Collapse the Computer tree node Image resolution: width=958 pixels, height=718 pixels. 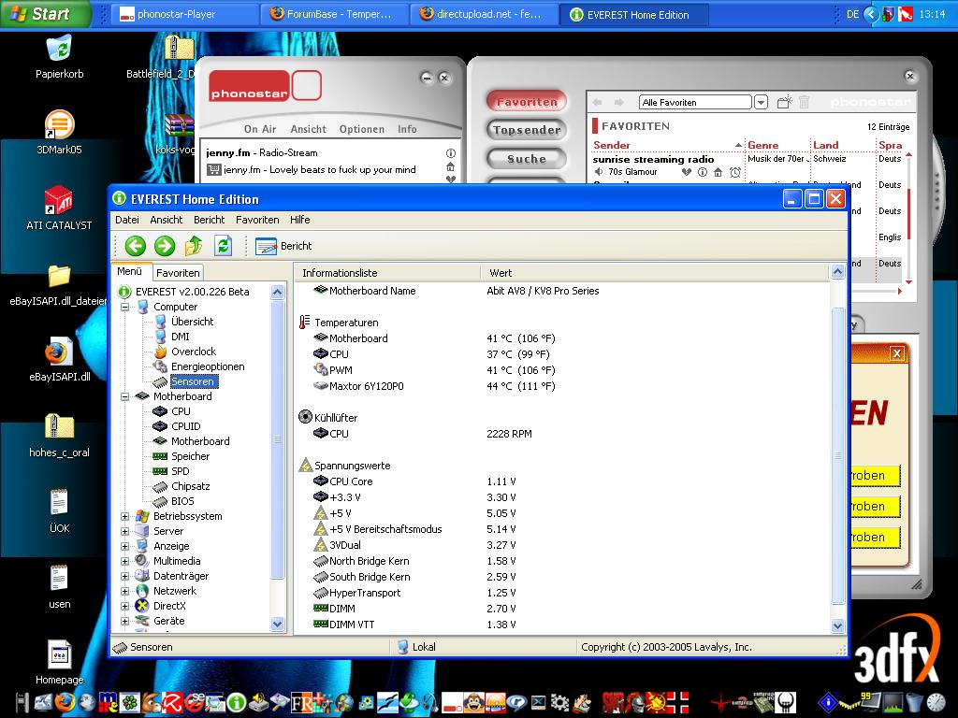125,307
